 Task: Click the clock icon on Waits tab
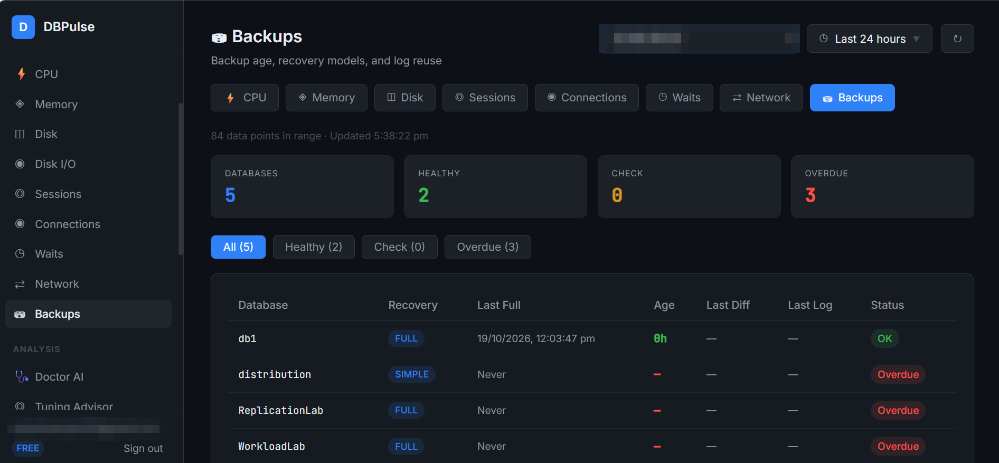[x=663, y=97]
